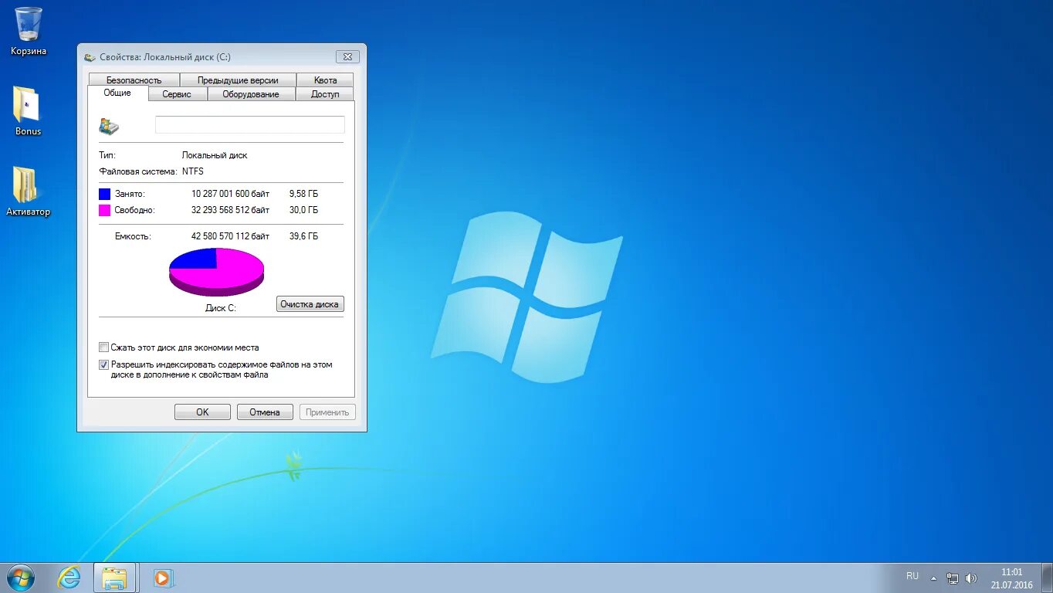Switch to the Оборудование tab
Viewport: 1053px width, 593px height.
[x=251, y=94]
